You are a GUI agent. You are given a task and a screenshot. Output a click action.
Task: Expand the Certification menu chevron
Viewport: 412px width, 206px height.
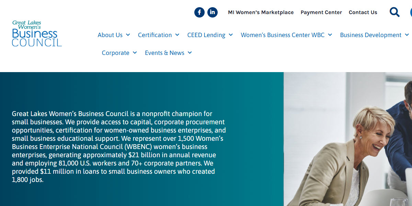tap(178, 35)
